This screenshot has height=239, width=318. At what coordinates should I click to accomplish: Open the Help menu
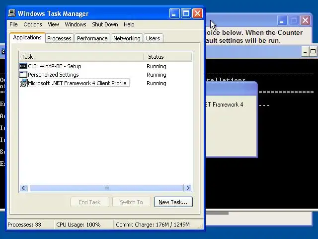tap(129, 24)
